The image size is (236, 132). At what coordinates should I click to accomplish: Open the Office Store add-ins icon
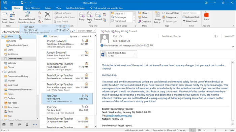206,16
